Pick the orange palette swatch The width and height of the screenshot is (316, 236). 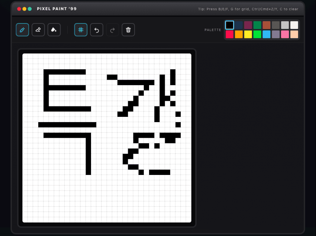(x=239, y=34)
